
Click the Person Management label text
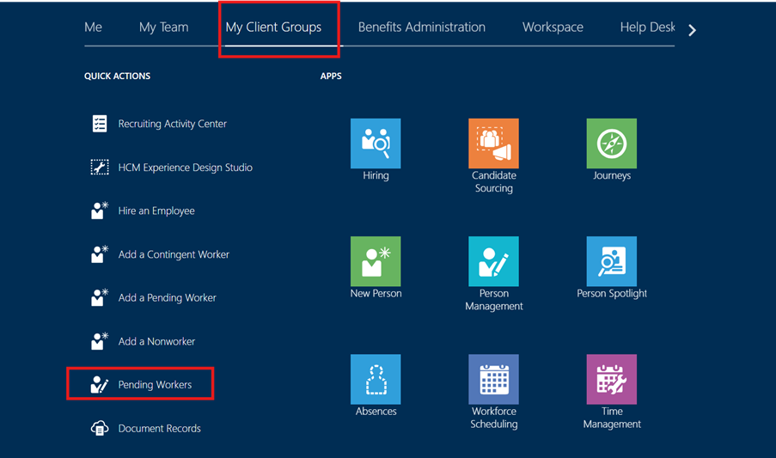(x=494, y=300)
